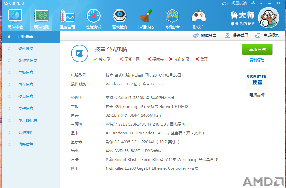Click the Killer E2200 network card text
The image size is (286, 188).
[x=152, y=168]
